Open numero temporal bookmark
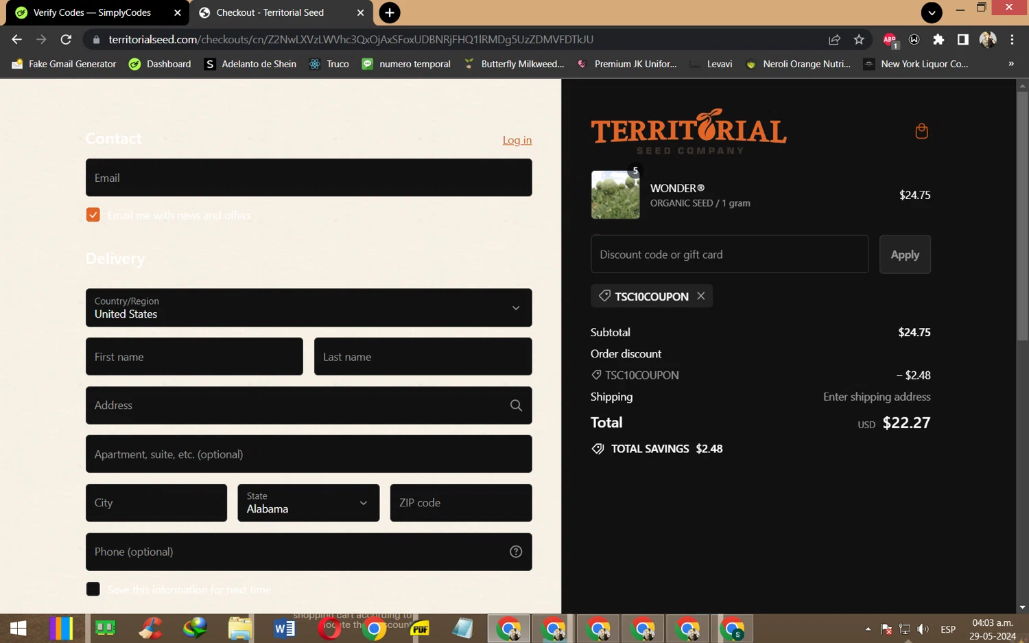 [406, 64]
